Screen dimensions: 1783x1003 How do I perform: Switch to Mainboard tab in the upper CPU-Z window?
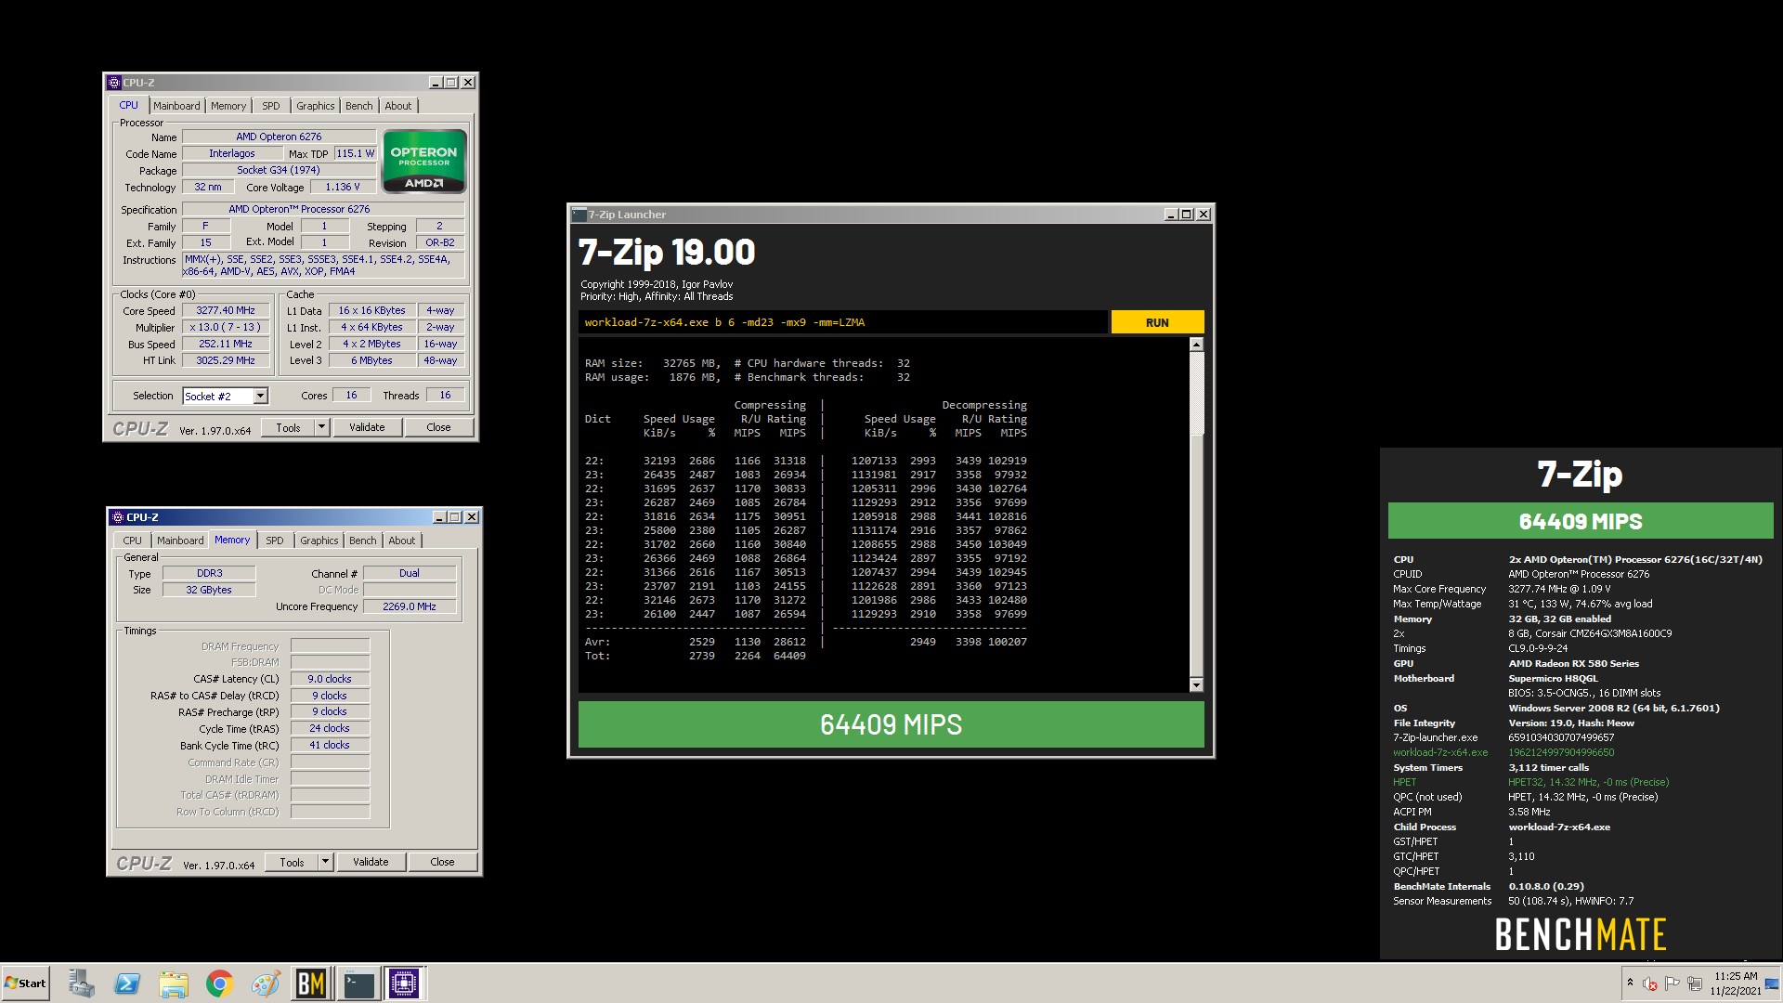176,106
